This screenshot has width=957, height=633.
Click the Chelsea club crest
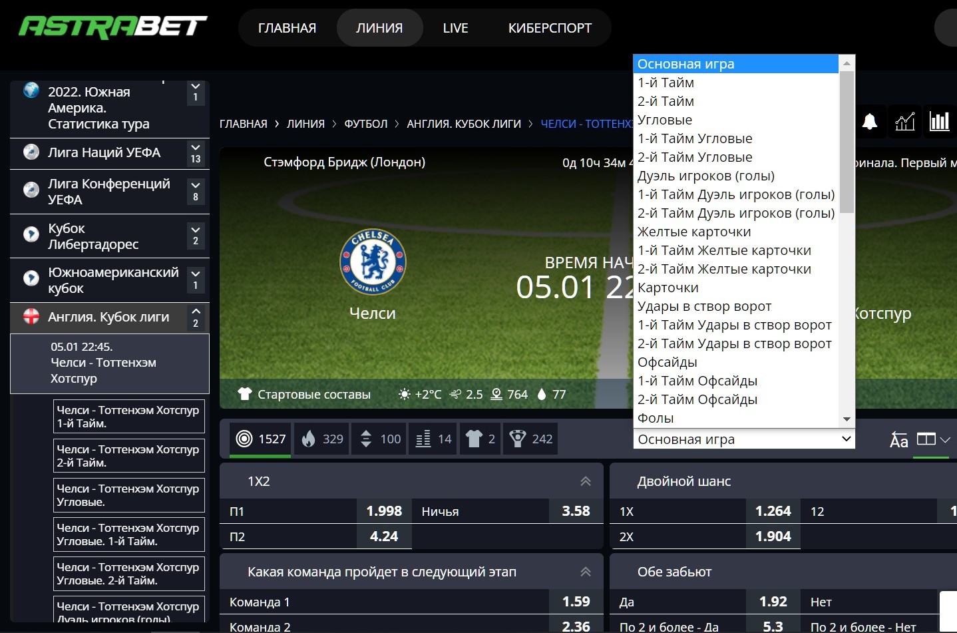point(373,262)
